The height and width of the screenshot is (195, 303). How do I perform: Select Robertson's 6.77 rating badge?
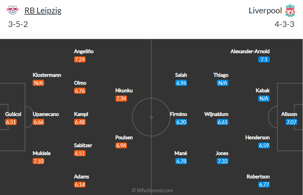[x=264, y=184]
